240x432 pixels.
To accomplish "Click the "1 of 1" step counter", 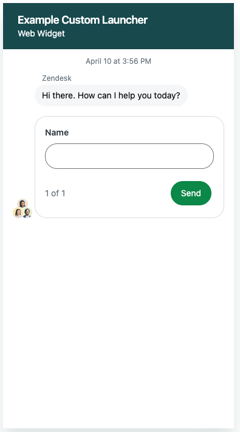I will point(55,193).
